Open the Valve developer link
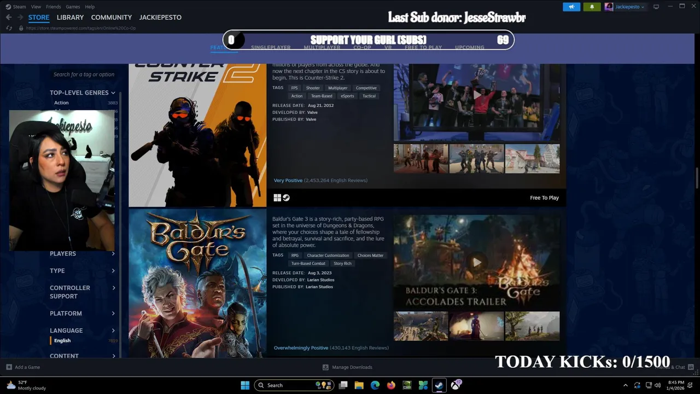This screenshot has height=394, width=700. coord(312,112)
